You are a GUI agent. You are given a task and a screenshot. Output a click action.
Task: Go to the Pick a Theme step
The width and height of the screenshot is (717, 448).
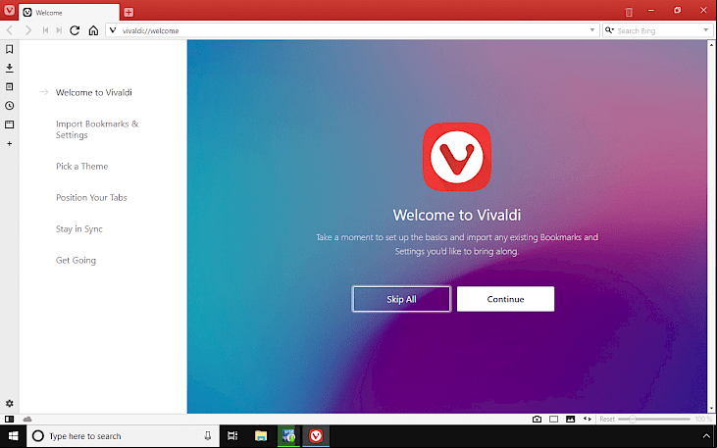pos(81,167)
